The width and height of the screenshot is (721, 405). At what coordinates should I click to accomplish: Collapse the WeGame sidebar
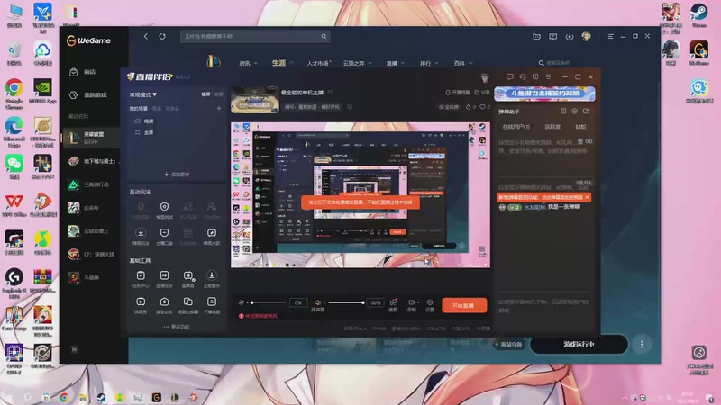pyautogui.click(x=74, y=349)
